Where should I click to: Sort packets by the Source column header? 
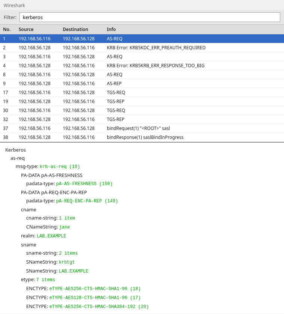(x=26, y=29)
